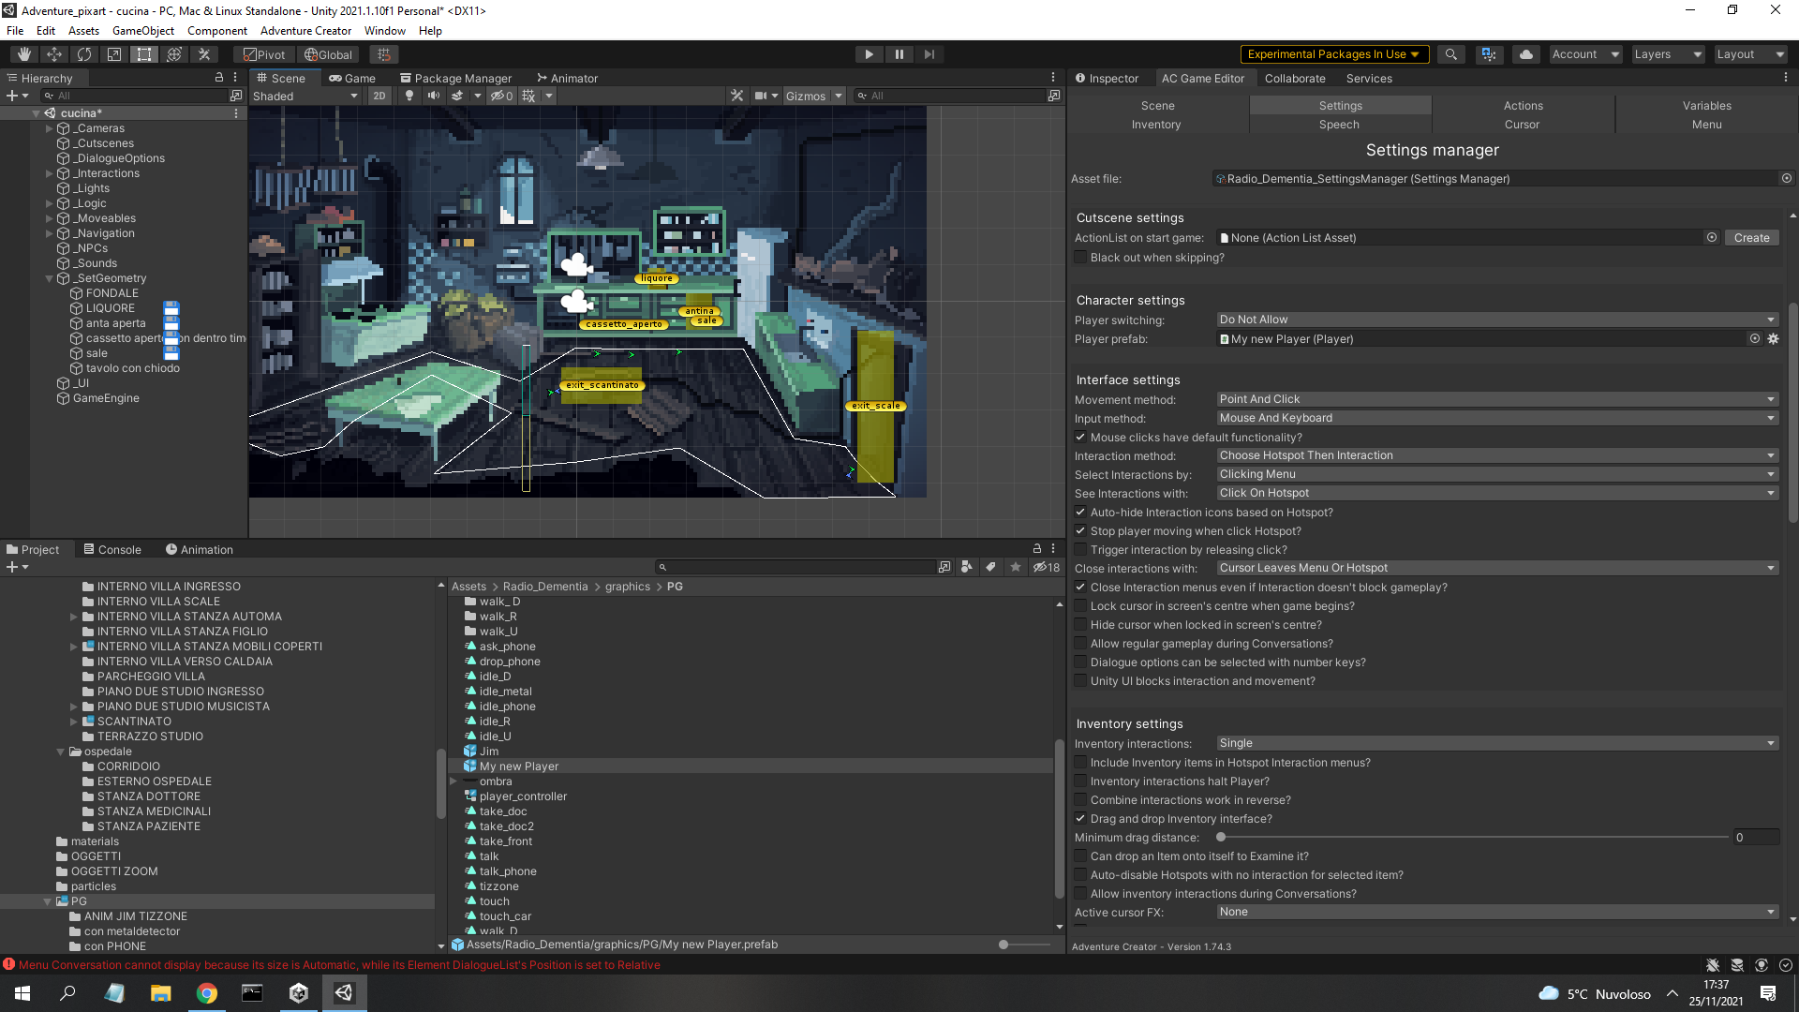Open Windows Start menu

(x=22, y=993)
